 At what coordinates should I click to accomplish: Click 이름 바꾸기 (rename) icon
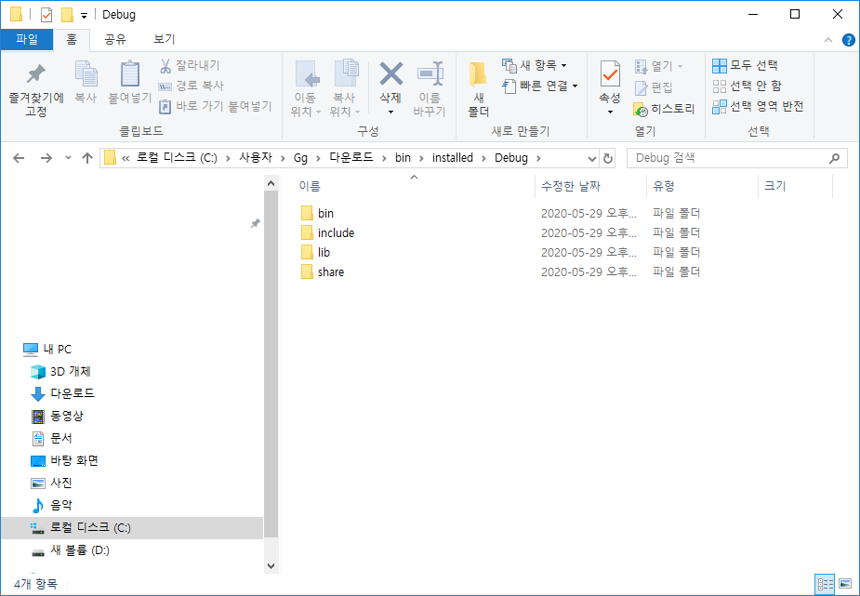click(430, 74)
